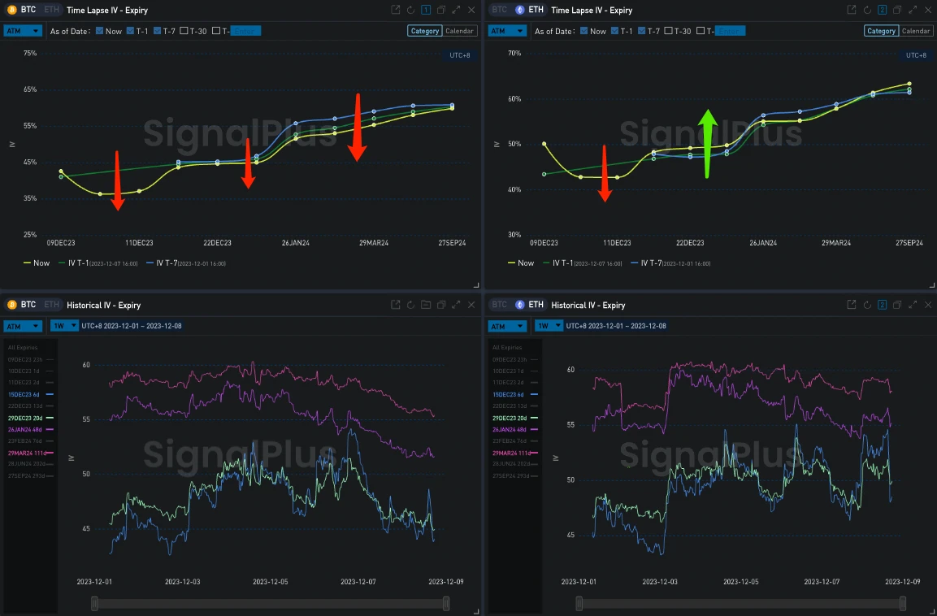Click the custom T- day input in ETH Time Lapse
The image size is (937, 616).
click(730, 31)
